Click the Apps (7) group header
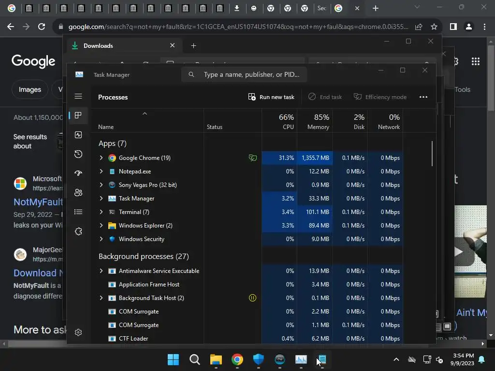 click(x=112, y=143)
